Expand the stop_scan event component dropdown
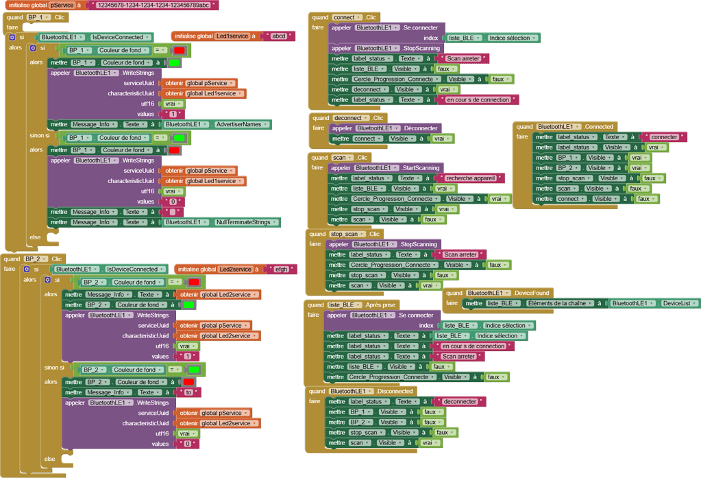 [x=345, y=234]
